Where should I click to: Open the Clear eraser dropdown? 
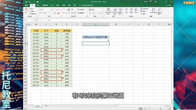point(143,14)
